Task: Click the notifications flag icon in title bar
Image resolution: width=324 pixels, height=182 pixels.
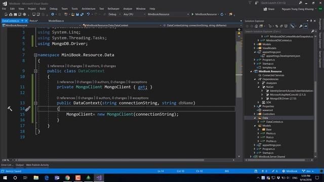Action: tap(250, 3)
